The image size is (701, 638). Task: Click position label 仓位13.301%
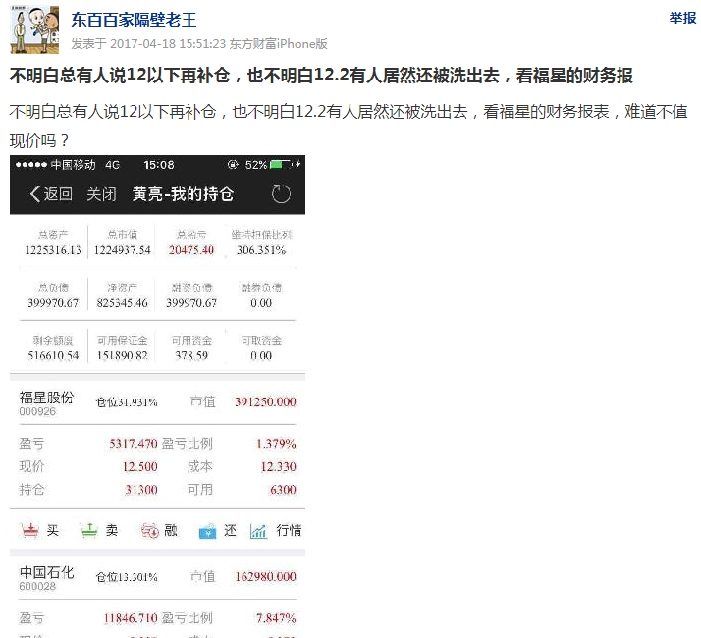coord(127,577)
